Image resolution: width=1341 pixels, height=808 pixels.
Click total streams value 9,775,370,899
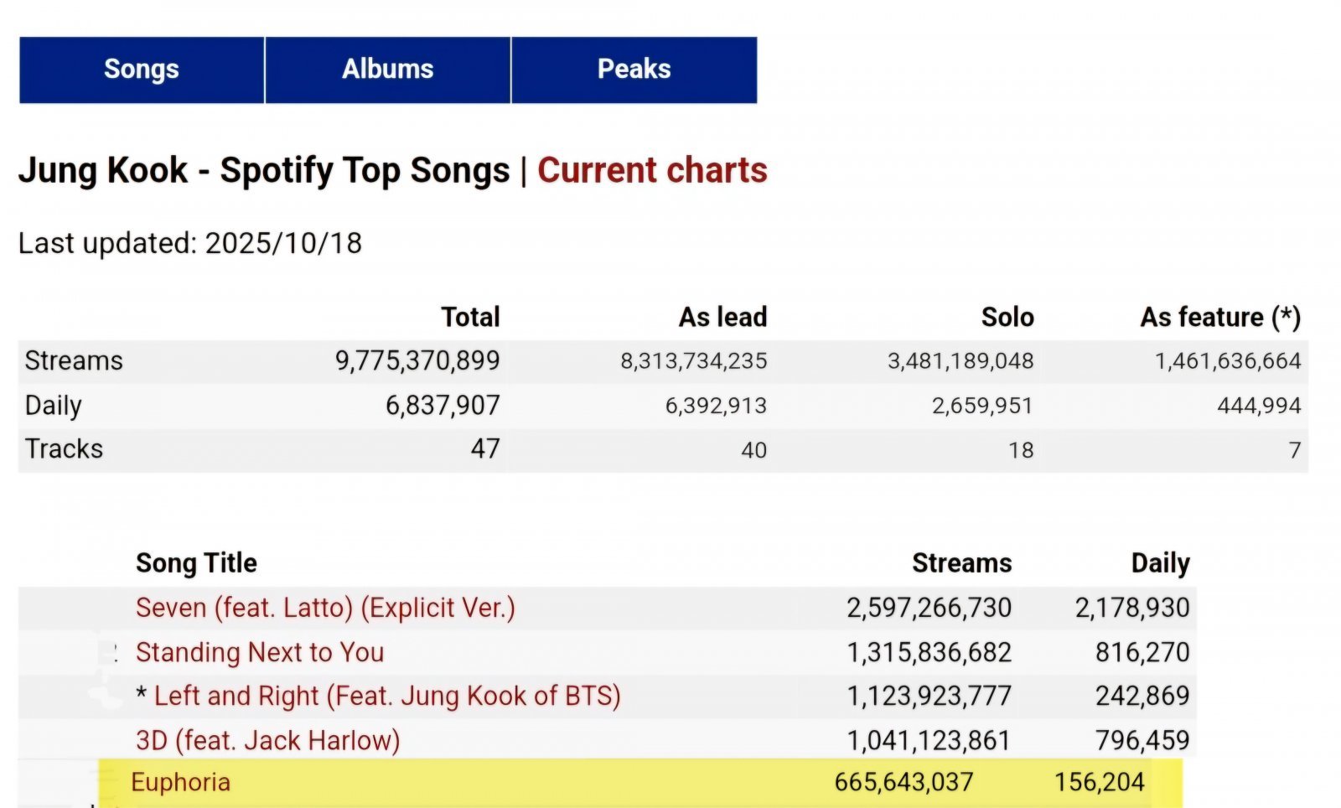(417, 360)
